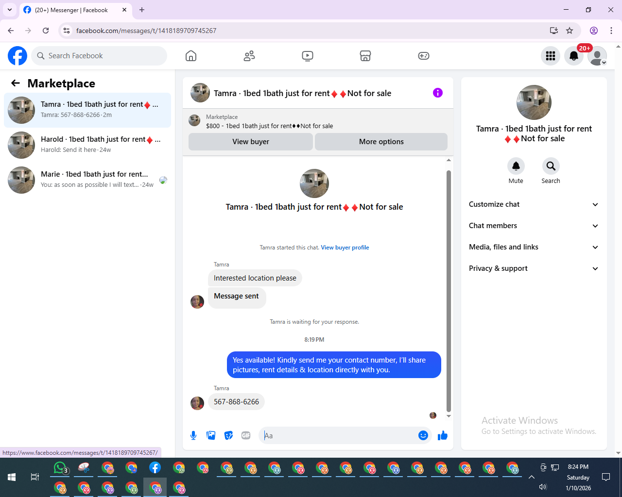Open the Marketplace storefront icon
The image size is (622, 497).
pos(365,56)
